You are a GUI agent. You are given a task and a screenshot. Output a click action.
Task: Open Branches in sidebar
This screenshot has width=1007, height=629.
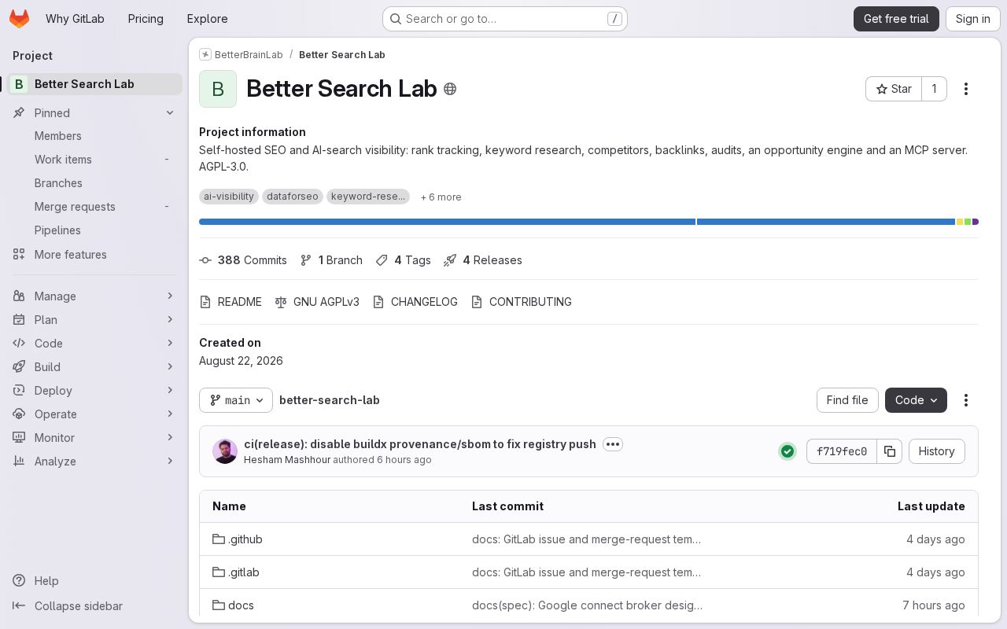(94, 183)
